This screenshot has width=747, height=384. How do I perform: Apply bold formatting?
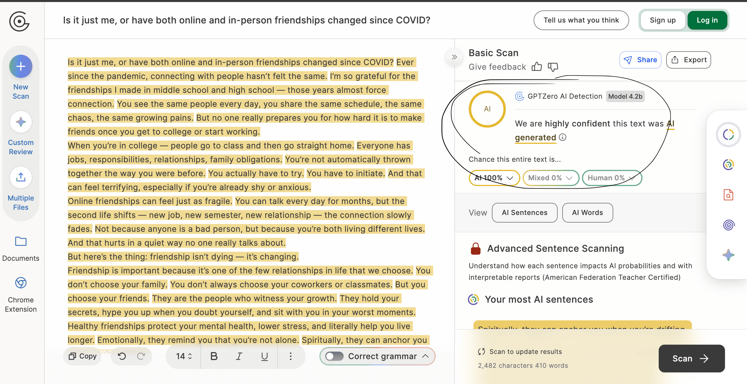(214, 356)
